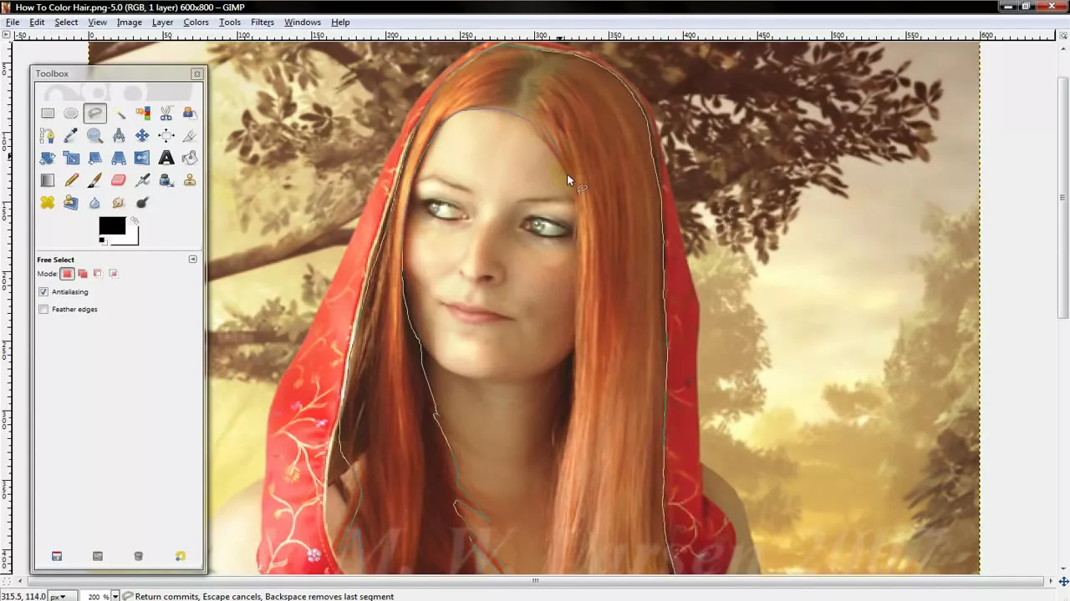Select the Blend gradient tool
This screenshot has height=601, width=1070.
coord(48,180)
